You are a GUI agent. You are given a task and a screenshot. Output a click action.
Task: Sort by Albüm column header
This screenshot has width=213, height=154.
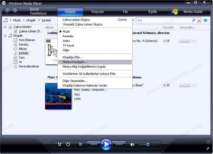coord(49,27)
